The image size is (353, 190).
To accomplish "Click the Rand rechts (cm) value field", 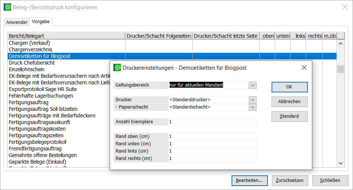I will [x=212, y=158].
